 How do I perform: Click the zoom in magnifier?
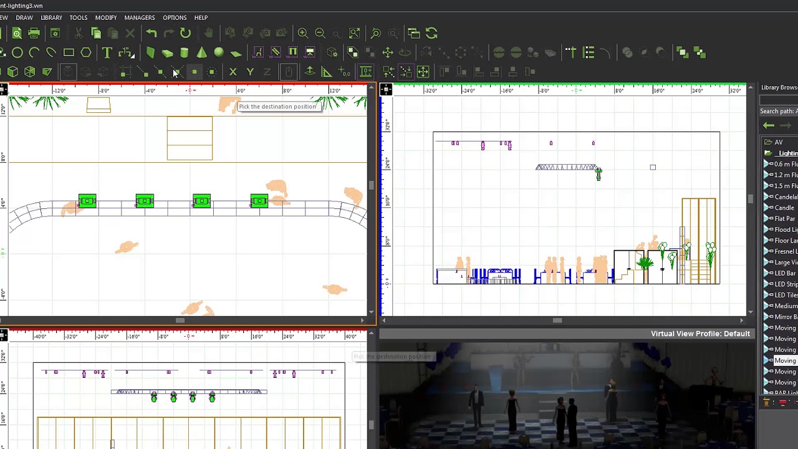pyautogui.click(x=303, y=33)
